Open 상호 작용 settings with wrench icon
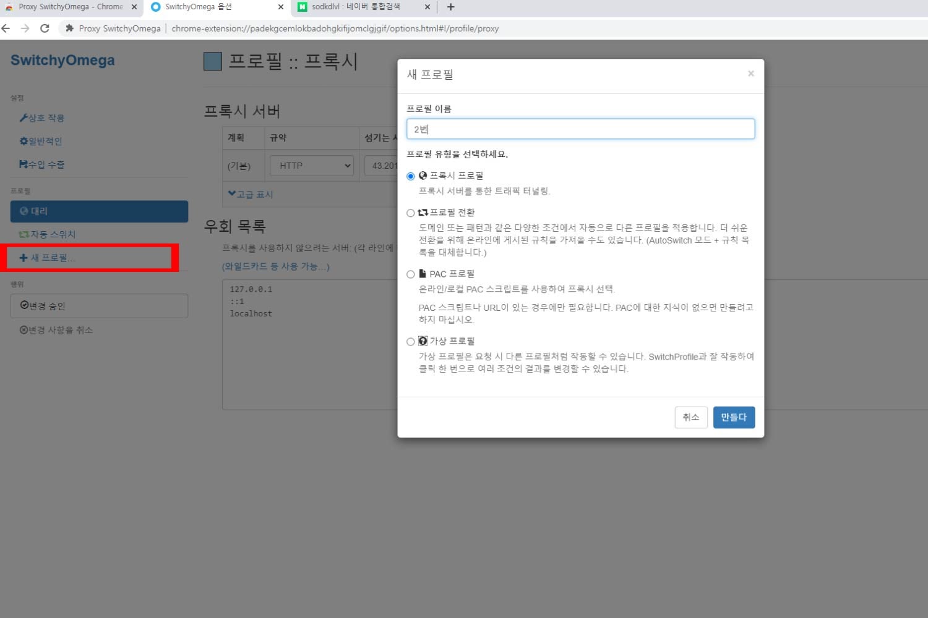Image resolution: width=928 pixels, height=618 pixels. [42, 118]
